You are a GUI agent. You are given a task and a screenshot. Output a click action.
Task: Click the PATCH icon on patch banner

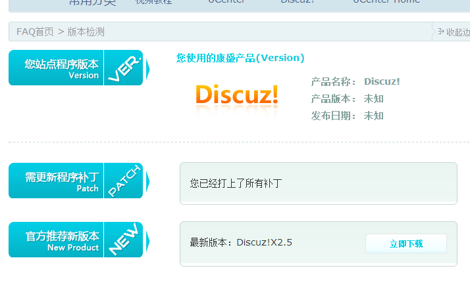click(x=124, y=181)
